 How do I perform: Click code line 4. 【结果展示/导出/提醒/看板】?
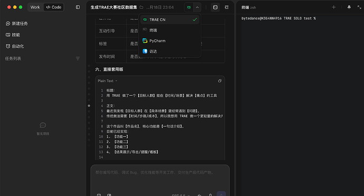tap(132, 152)
